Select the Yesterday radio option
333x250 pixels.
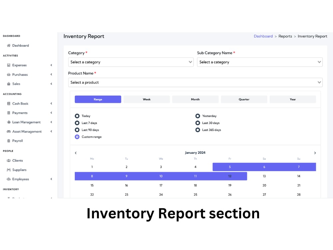click(198, 116)
